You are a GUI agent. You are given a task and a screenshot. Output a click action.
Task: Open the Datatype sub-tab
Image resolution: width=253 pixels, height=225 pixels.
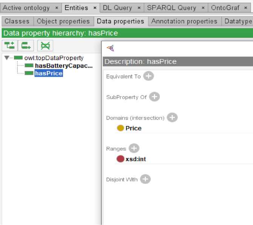pos(238,21)
